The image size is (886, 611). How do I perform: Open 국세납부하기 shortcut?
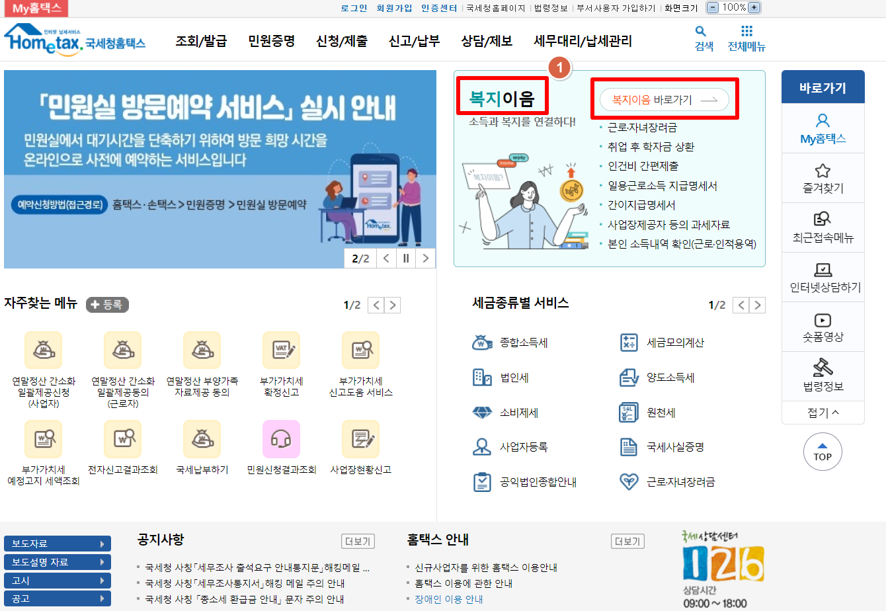202,448
